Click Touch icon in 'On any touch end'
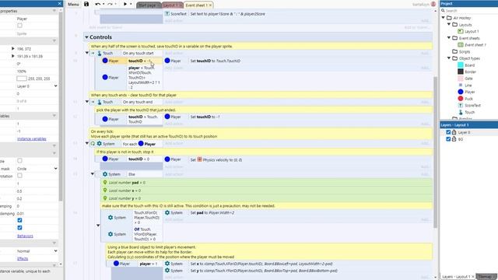 click(x=100, y=102)
